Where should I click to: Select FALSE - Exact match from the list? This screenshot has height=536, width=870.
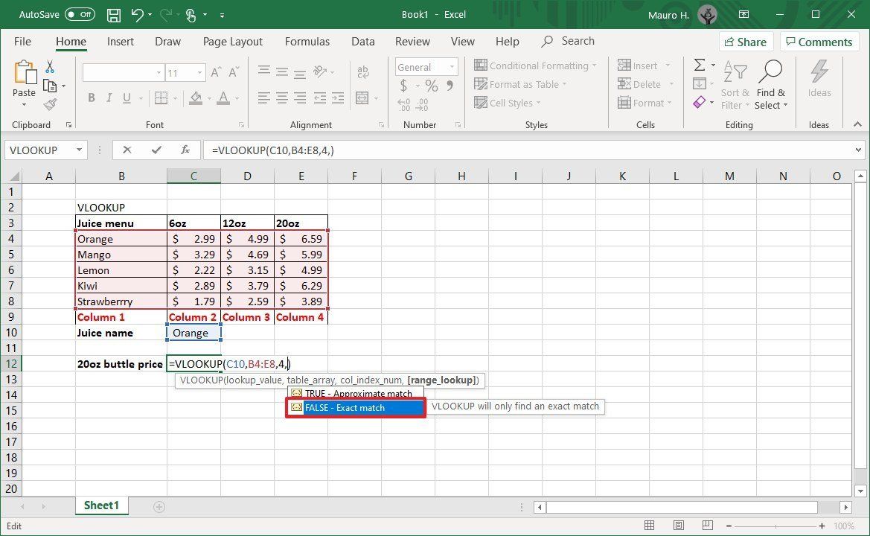click(x=355, y=407)
